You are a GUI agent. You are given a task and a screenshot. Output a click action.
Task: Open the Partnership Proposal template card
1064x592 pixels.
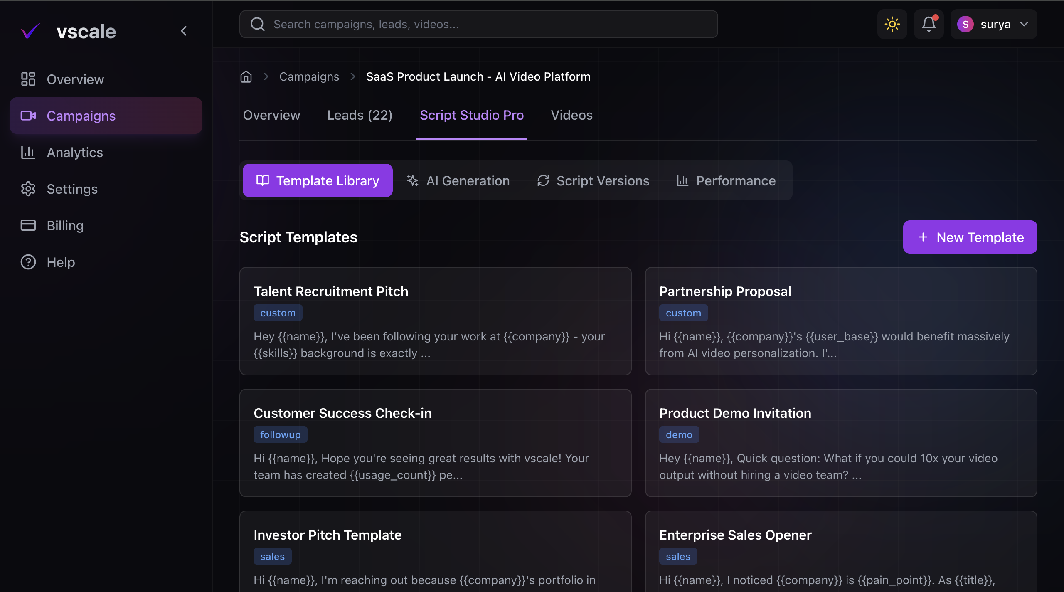840,321
